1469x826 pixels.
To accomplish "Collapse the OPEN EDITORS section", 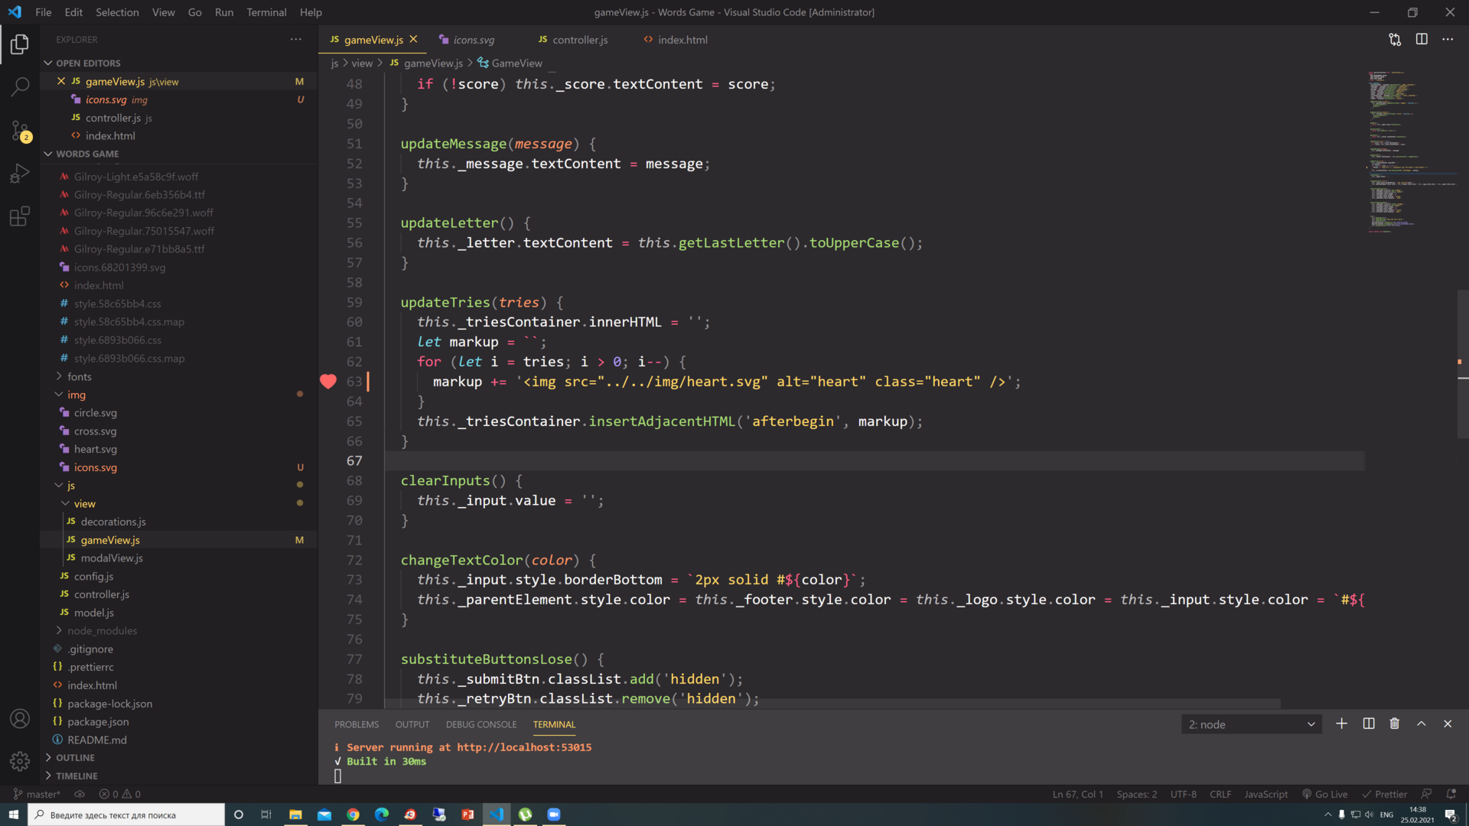I will (x=87, y=63).
